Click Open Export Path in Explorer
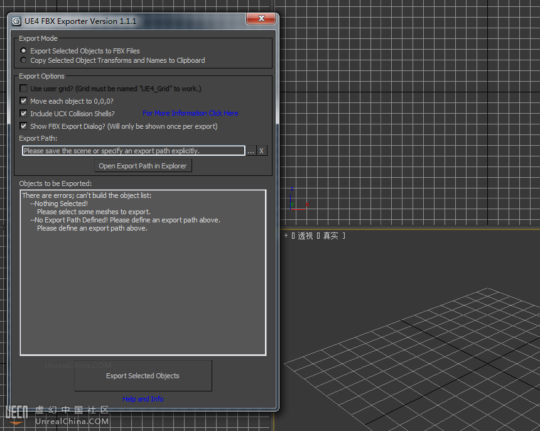The height and width of the screenshot is (431, 540). click(143, 166)
